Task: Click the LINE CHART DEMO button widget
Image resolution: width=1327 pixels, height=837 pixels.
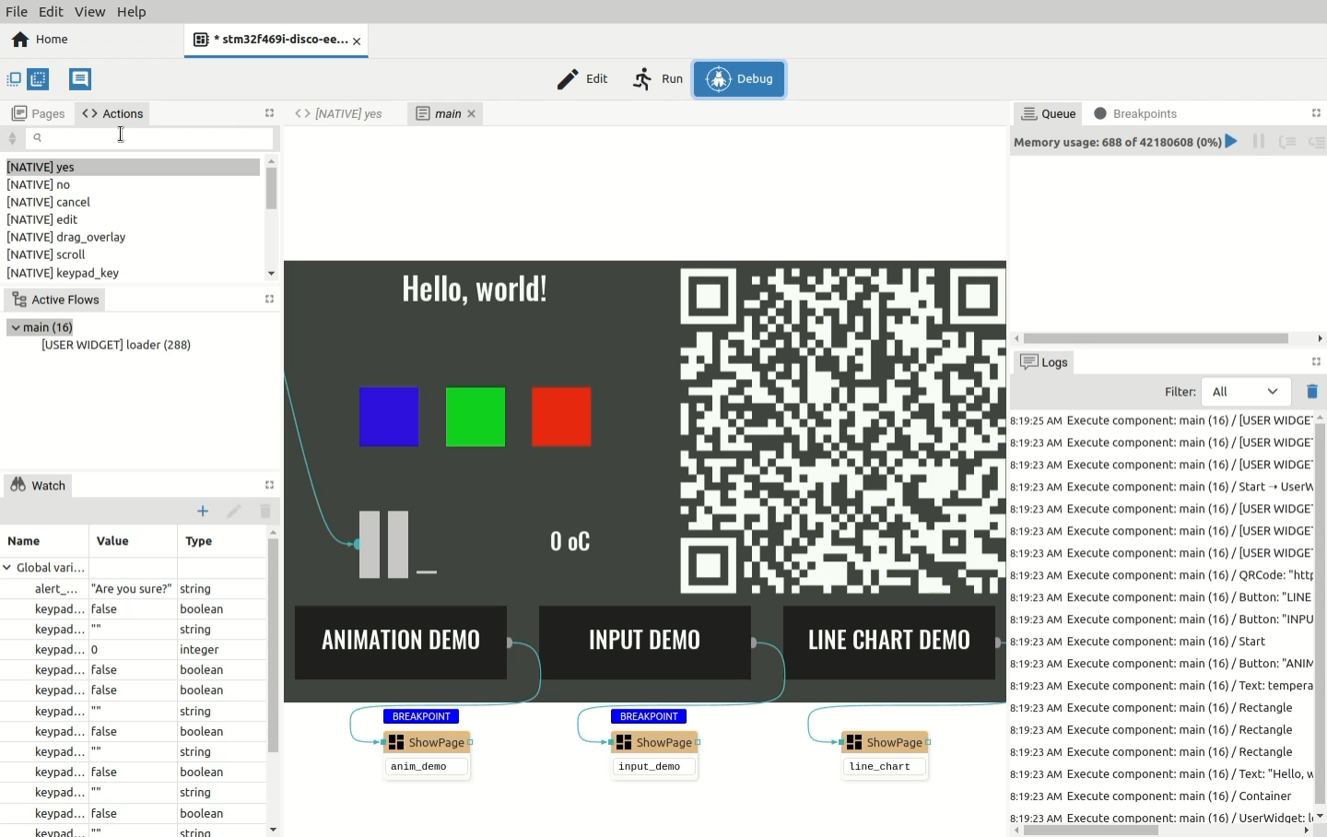Action: (x=889, y=642)
